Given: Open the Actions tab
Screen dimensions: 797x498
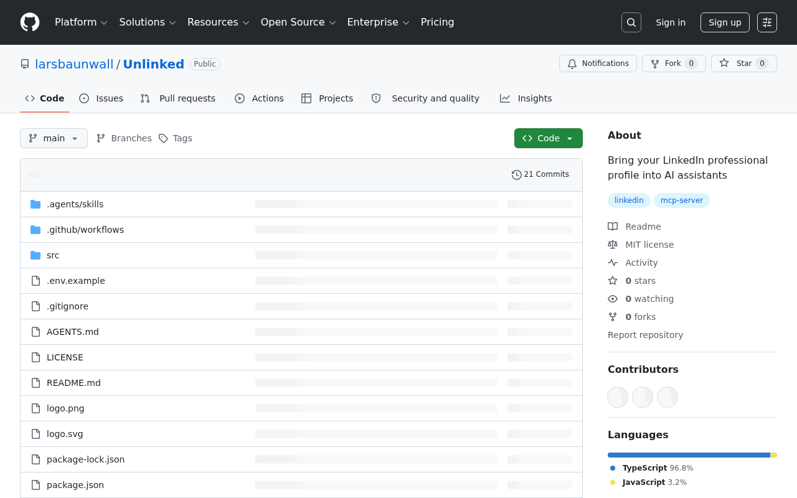Looking at the screenshot, I should click(x=259, y=98).
